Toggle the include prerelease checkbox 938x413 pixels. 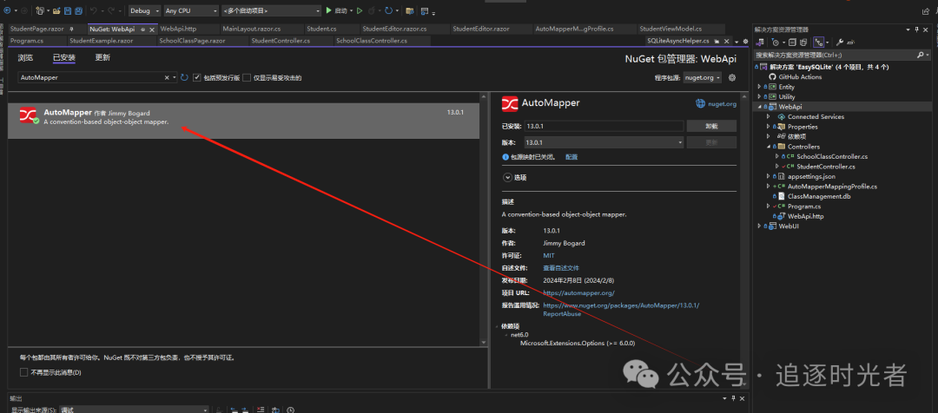coord(197,77)
